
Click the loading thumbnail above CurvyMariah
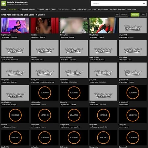(x=74, y=115)
